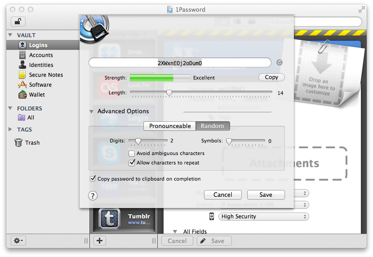The width and height of the screenshot is (373, 257).
Task: Collapse the FOLDERS section triangle
Action: 10,108
